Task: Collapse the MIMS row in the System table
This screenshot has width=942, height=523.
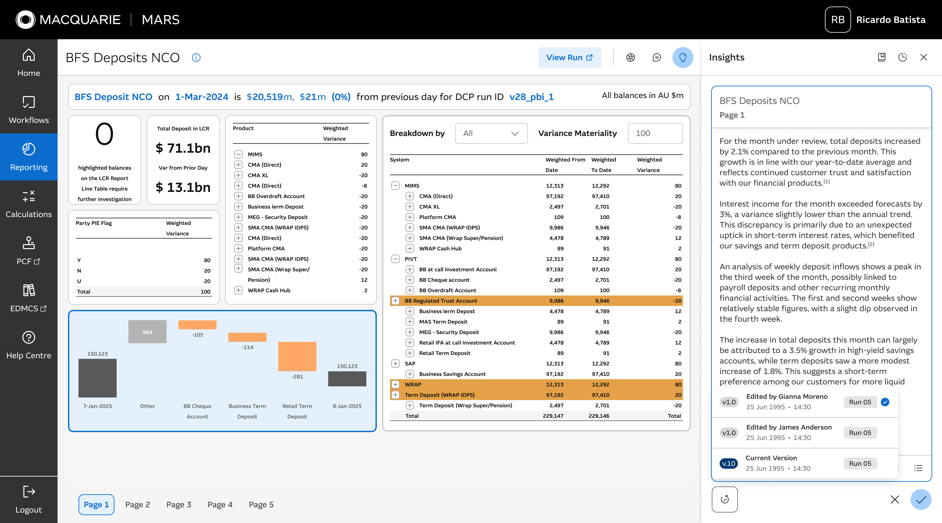Action: (395, 186)
